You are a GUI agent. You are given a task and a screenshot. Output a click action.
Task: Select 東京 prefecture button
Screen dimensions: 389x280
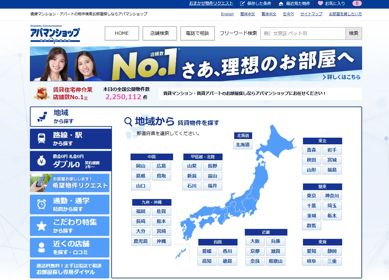[311, 196]
